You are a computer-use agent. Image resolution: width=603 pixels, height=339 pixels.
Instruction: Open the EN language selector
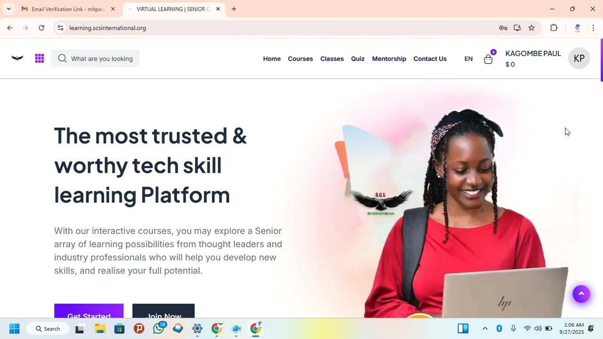(x=468, y=59)
